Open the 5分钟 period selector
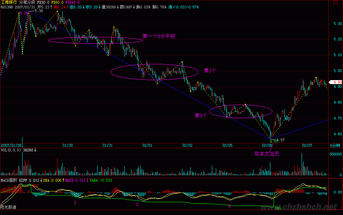This screenshot has width=343, height=215. tap(335, 146)
